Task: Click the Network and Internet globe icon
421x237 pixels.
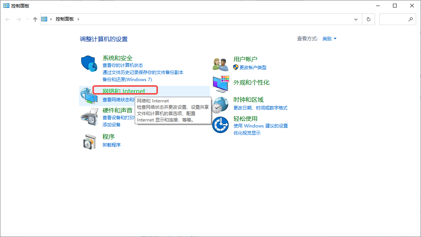Action: click(89, 96)
